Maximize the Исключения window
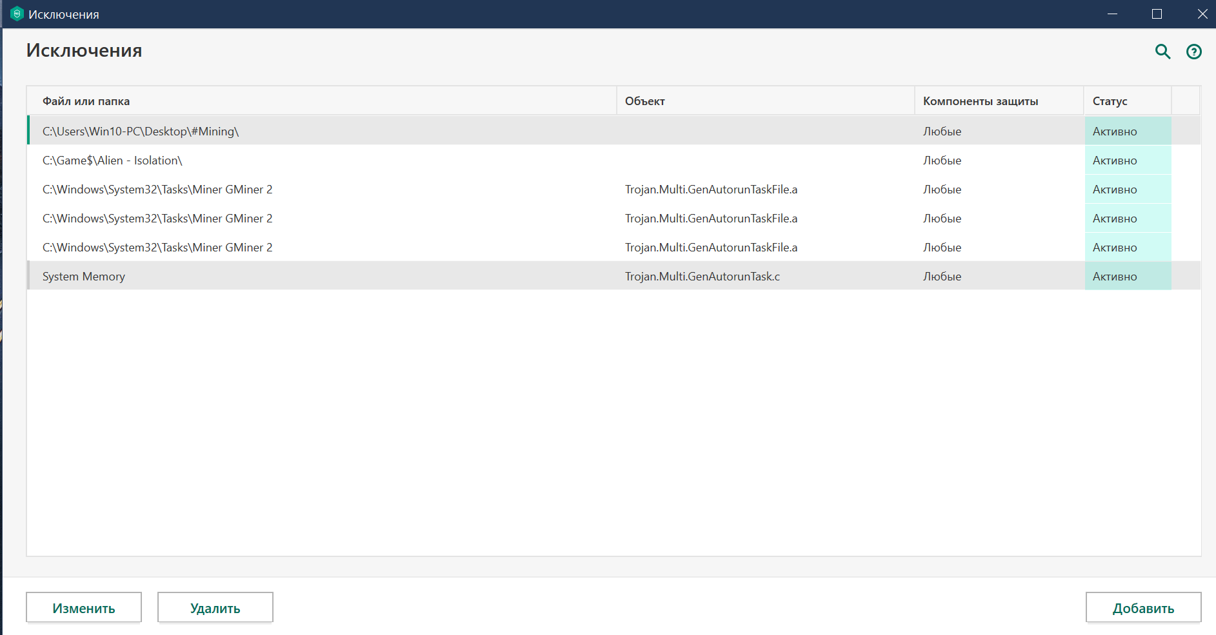The height and width of the screenshot is (635, 1216). [x=1157, y=14]
